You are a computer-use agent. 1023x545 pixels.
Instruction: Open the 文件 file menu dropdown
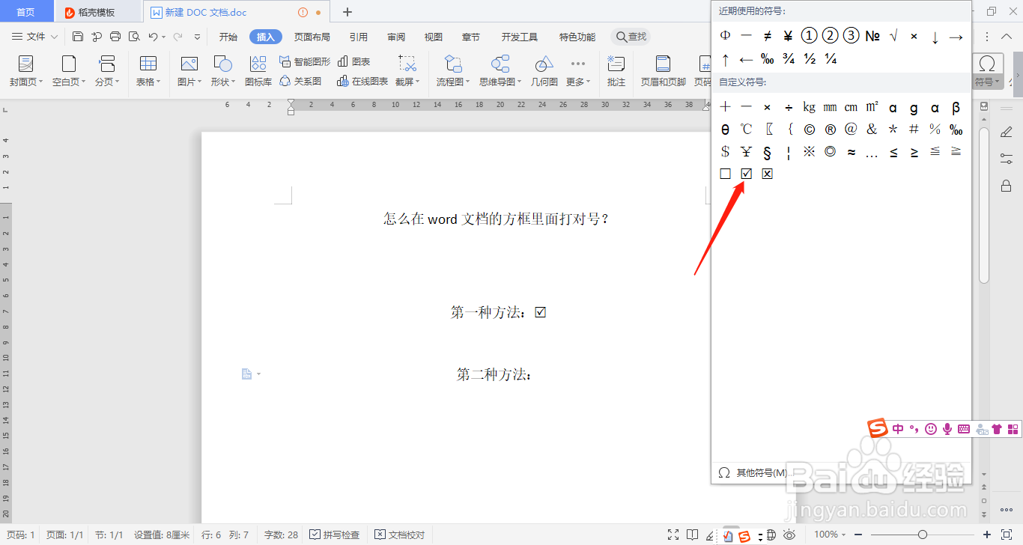pyautogui.click(x=34, y=36)
